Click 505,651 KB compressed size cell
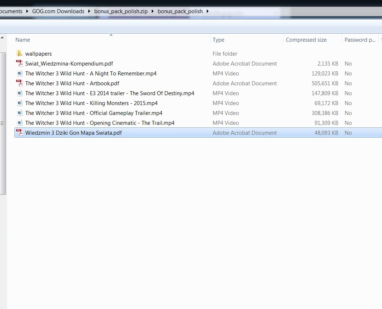This screenshot has height=309, width=382. click(325, 83)
